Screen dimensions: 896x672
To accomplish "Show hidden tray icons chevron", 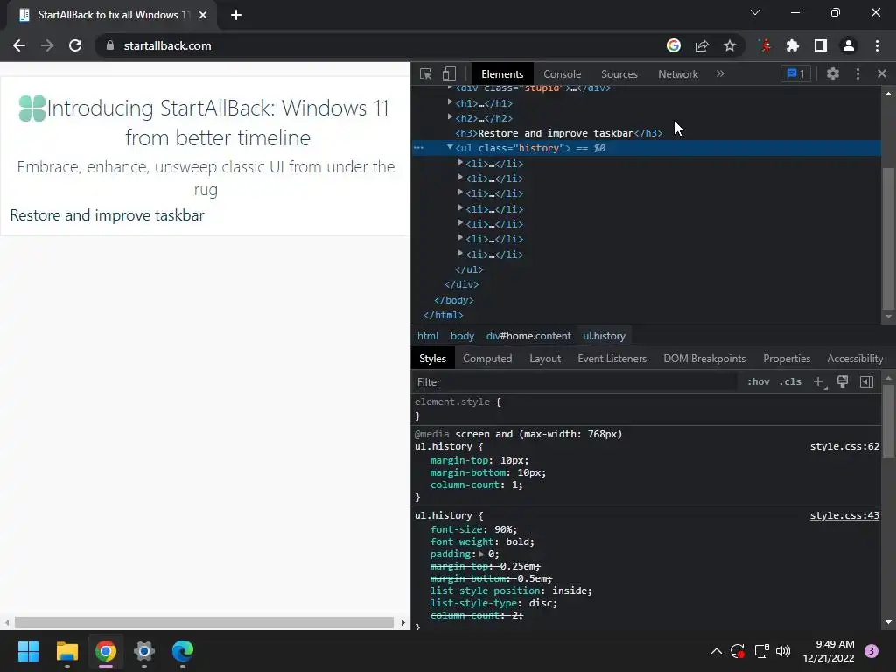I will tap(716, 651).
